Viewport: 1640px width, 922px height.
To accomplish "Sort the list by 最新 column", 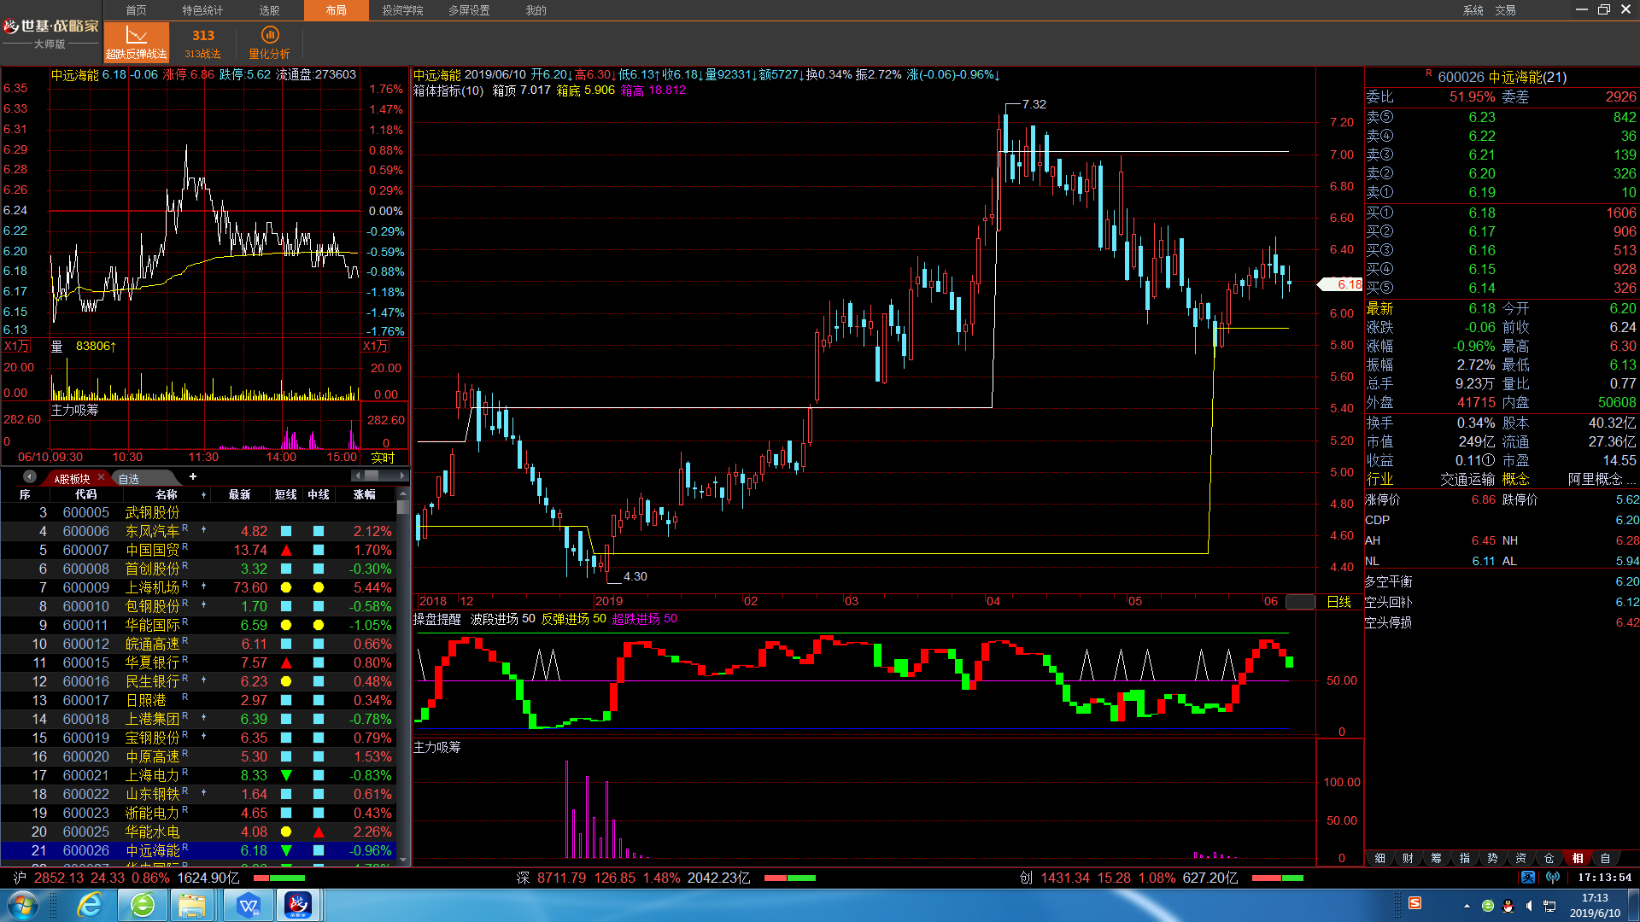I will (x=239, y=494).
